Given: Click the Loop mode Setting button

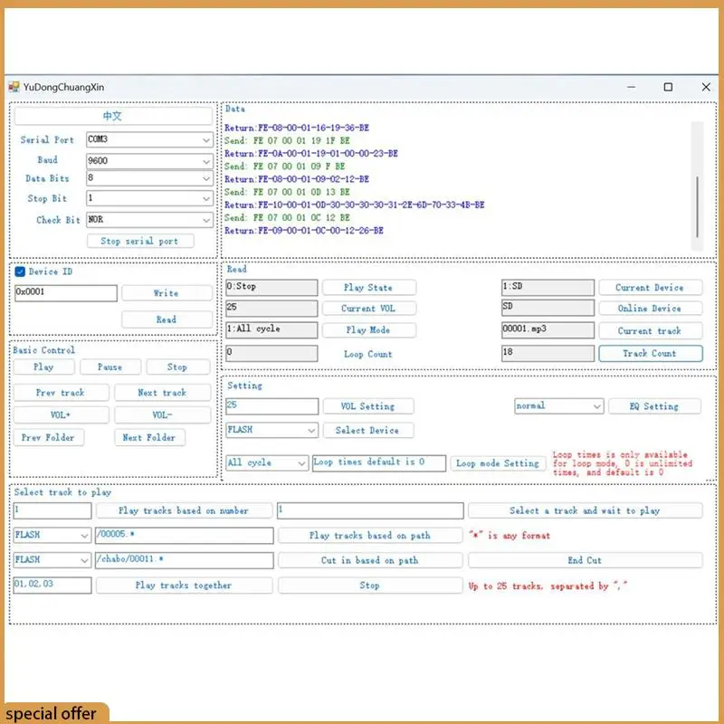Looking at the screenshot, I should [x=498, y=462].
